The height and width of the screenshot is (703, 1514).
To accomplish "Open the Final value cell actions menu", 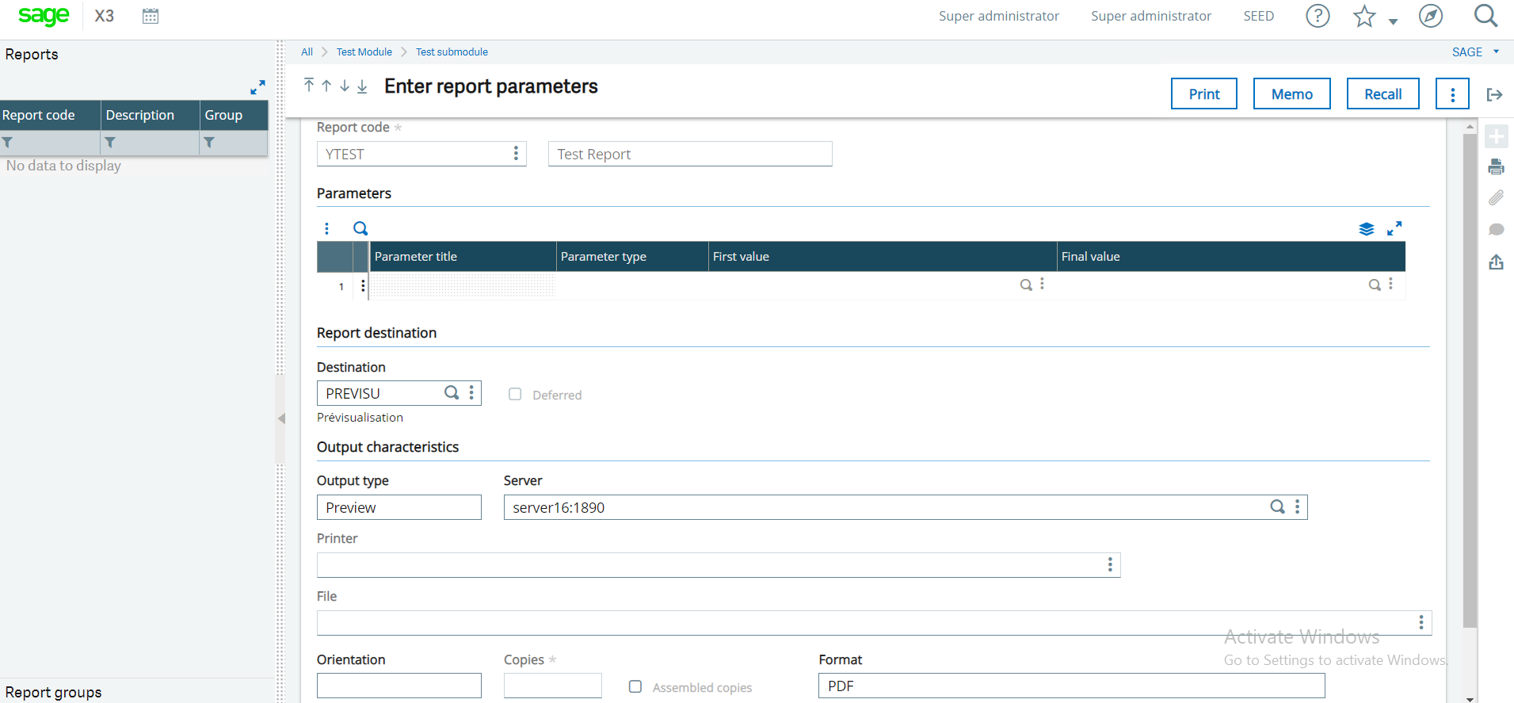I will (1390, 284).
